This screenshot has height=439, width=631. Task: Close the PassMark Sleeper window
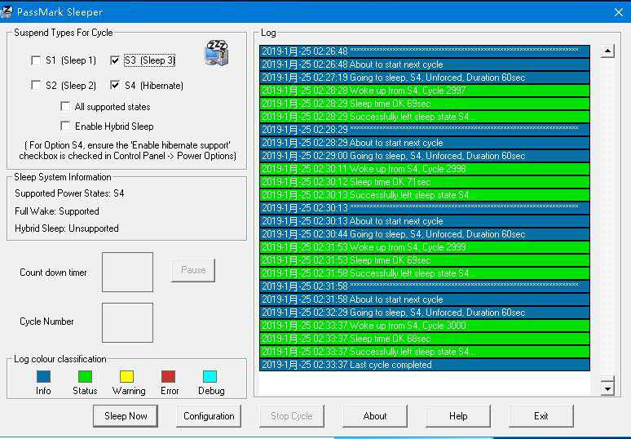pos(617,11)
